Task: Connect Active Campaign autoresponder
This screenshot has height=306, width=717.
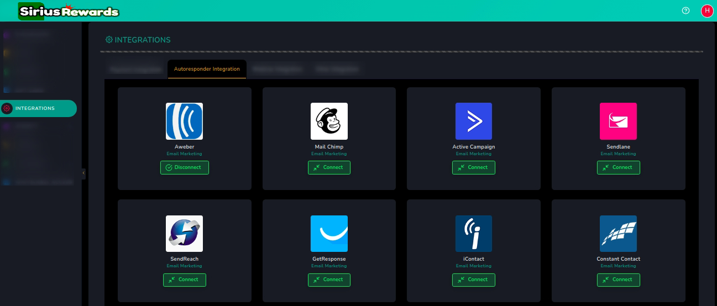Action: tap(474, 167)
